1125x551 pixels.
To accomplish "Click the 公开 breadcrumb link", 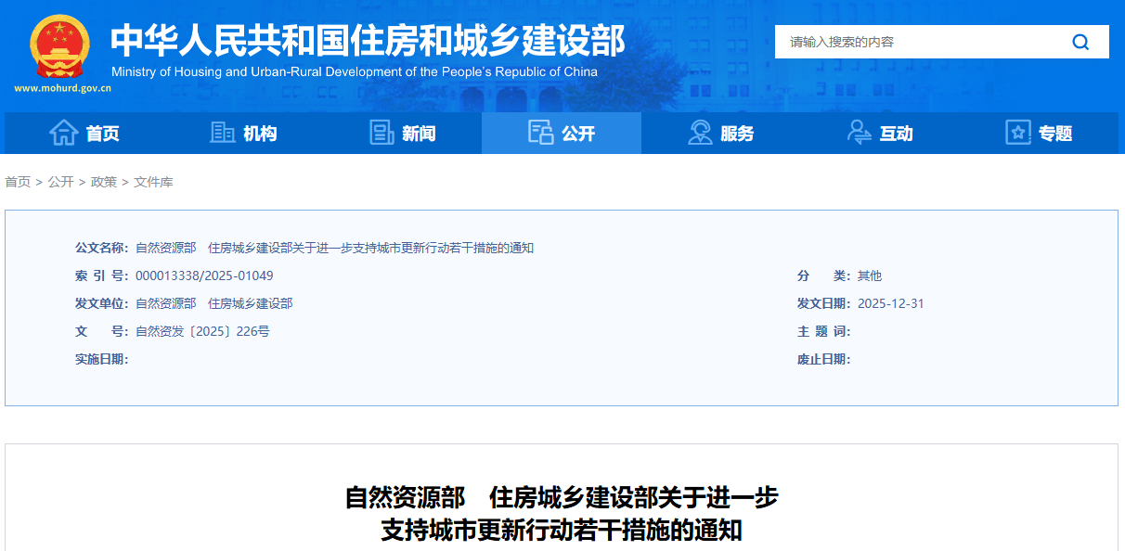I will pos(59,182).
